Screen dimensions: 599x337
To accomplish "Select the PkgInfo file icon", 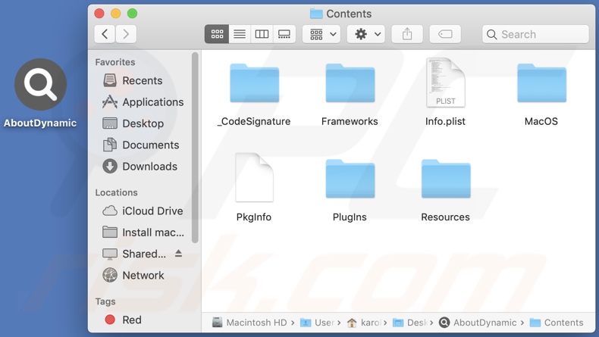I will click(254, 177).
